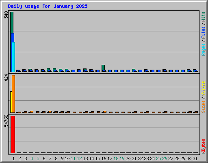208x163 pixels.
Task: Select the tall green Hits bar for day 1
Action: [x=11, y=22]
